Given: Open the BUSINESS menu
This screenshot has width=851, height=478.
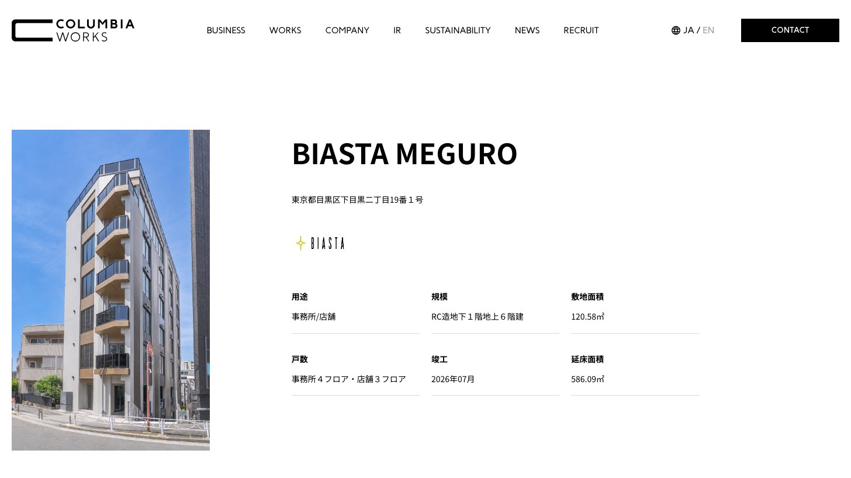Looking at the screenshot, I should (x=226, y=30).
